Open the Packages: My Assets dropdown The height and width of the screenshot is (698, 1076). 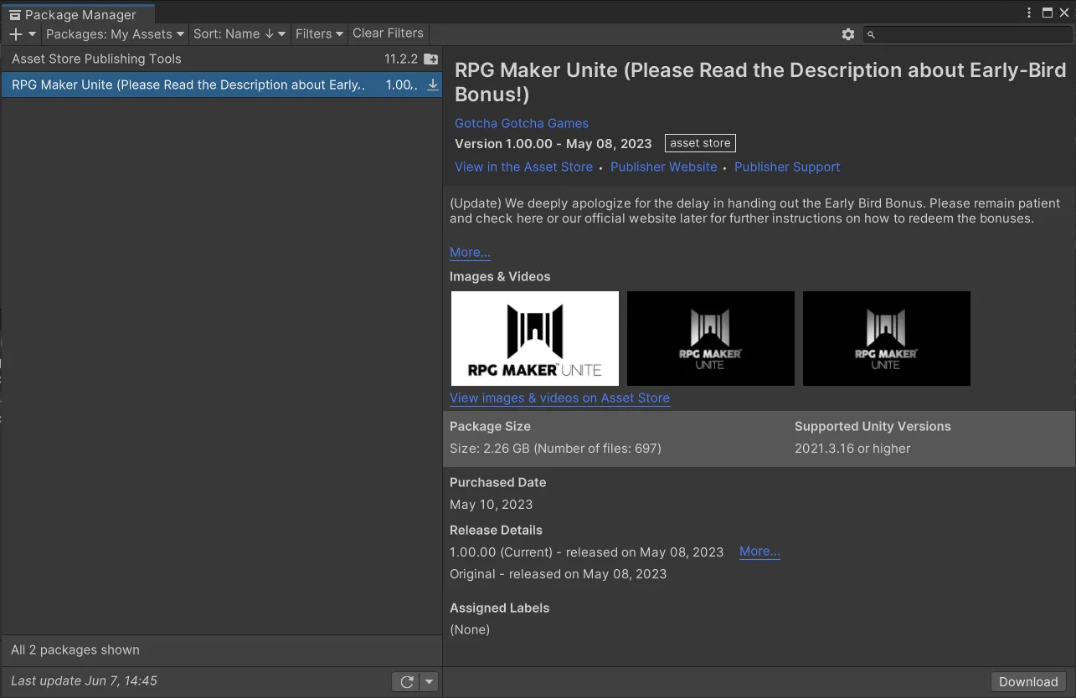pyautogui.click(x=115, y=34)
